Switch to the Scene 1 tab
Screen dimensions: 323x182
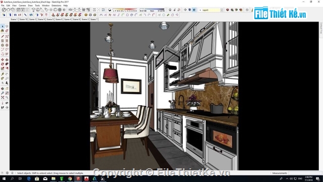14,19
